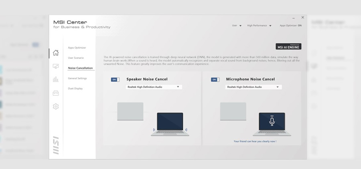Open the settings gear sidebar icon

56,107
